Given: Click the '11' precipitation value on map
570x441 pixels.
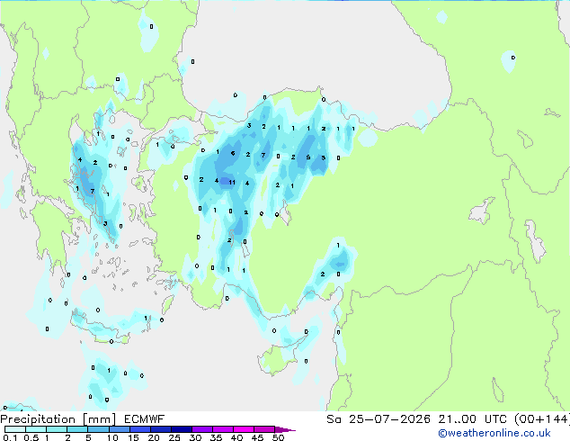Looking at the screenshot, I should [x=232, y=183].
